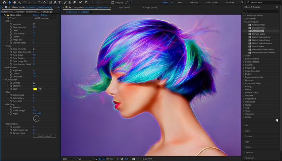The height and width of the screenshot is (161, 282).
Task: Open the Layer (none) tab
Action: [124, 7]
